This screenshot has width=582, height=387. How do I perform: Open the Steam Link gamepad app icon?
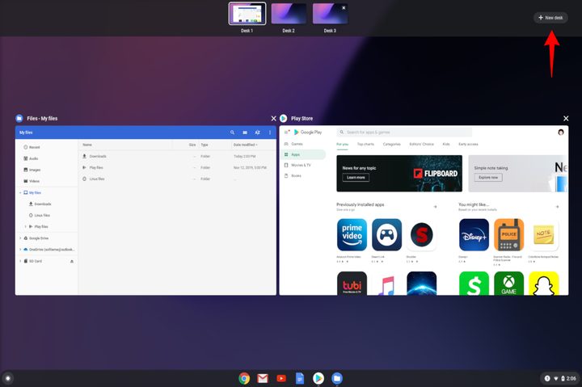(386, 235)
